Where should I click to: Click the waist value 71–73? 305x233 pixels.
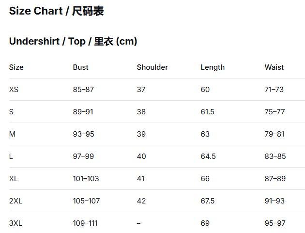tap(274, 90)
